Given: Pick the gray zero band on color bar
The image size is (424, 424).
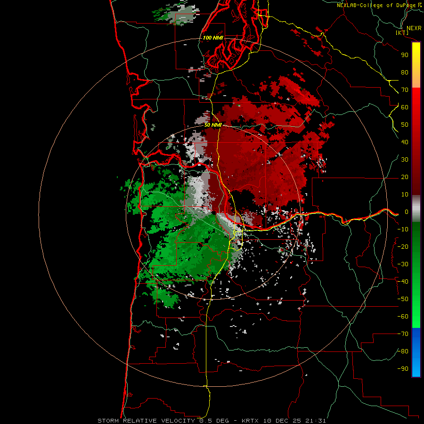Looking at the screenshot, I should 416,209.
